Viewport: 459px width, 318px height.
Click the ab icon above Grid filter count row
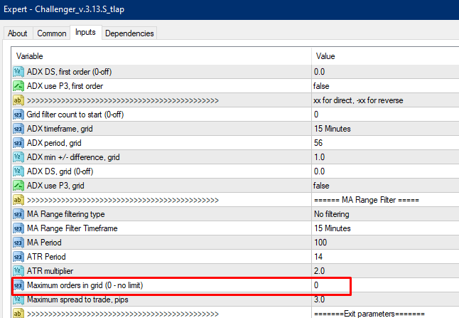pyautogui.click(x=18, y=100)
